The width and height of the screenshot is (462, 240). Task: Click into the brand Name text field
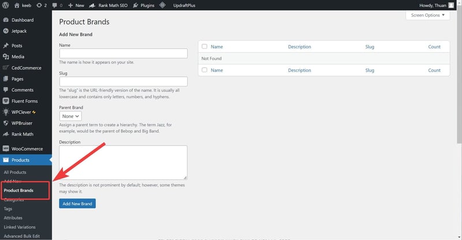124,53
